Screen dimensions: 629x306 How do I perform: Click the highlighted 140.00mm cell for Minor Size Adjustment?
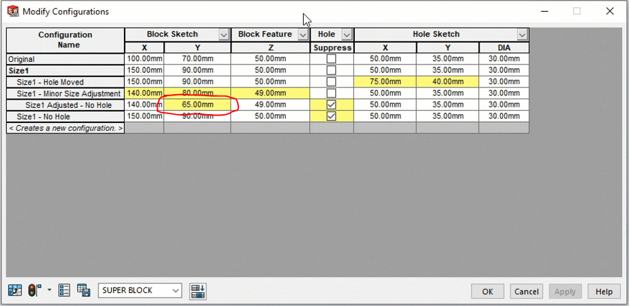tap(145, 94)
